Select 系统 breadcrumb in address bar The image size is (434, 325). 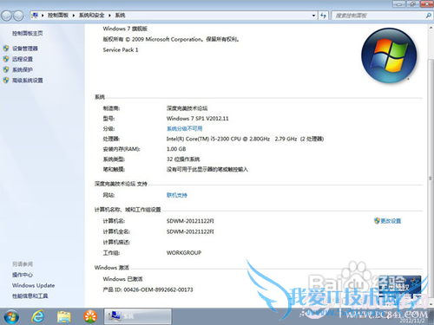(120, 16)
